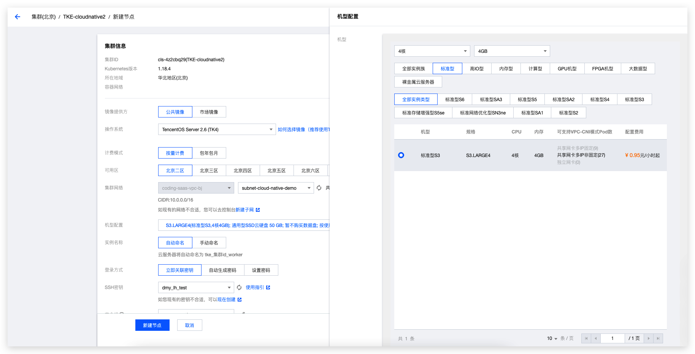The width and height of the screenshot is (695, 354).
Task: Click TKE-cloudnative2 breadcrumb
Action: coord(84,17)
